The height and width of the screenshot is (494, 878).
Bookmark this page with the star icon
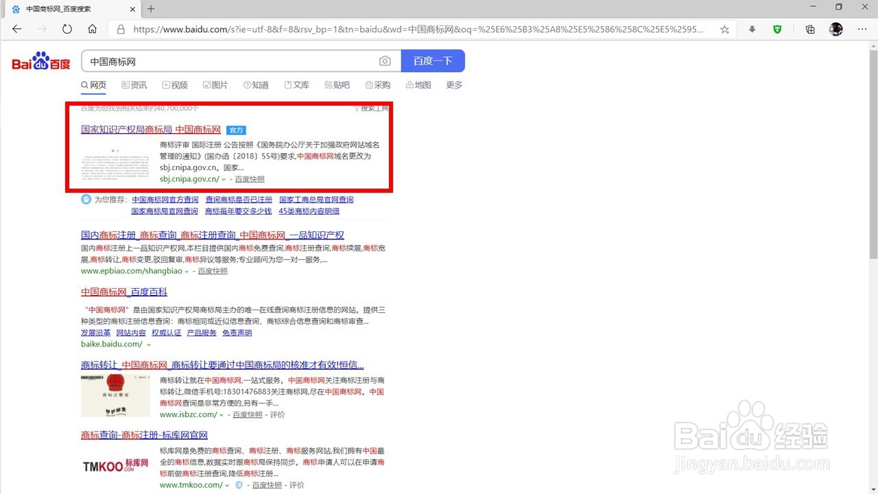click(724, 30)
